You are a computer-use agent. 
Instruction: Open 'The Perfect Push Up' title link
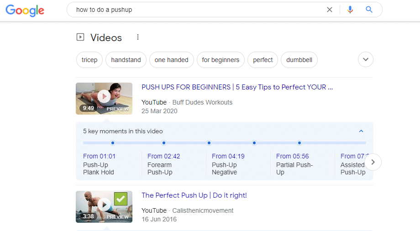pos(194,195)
